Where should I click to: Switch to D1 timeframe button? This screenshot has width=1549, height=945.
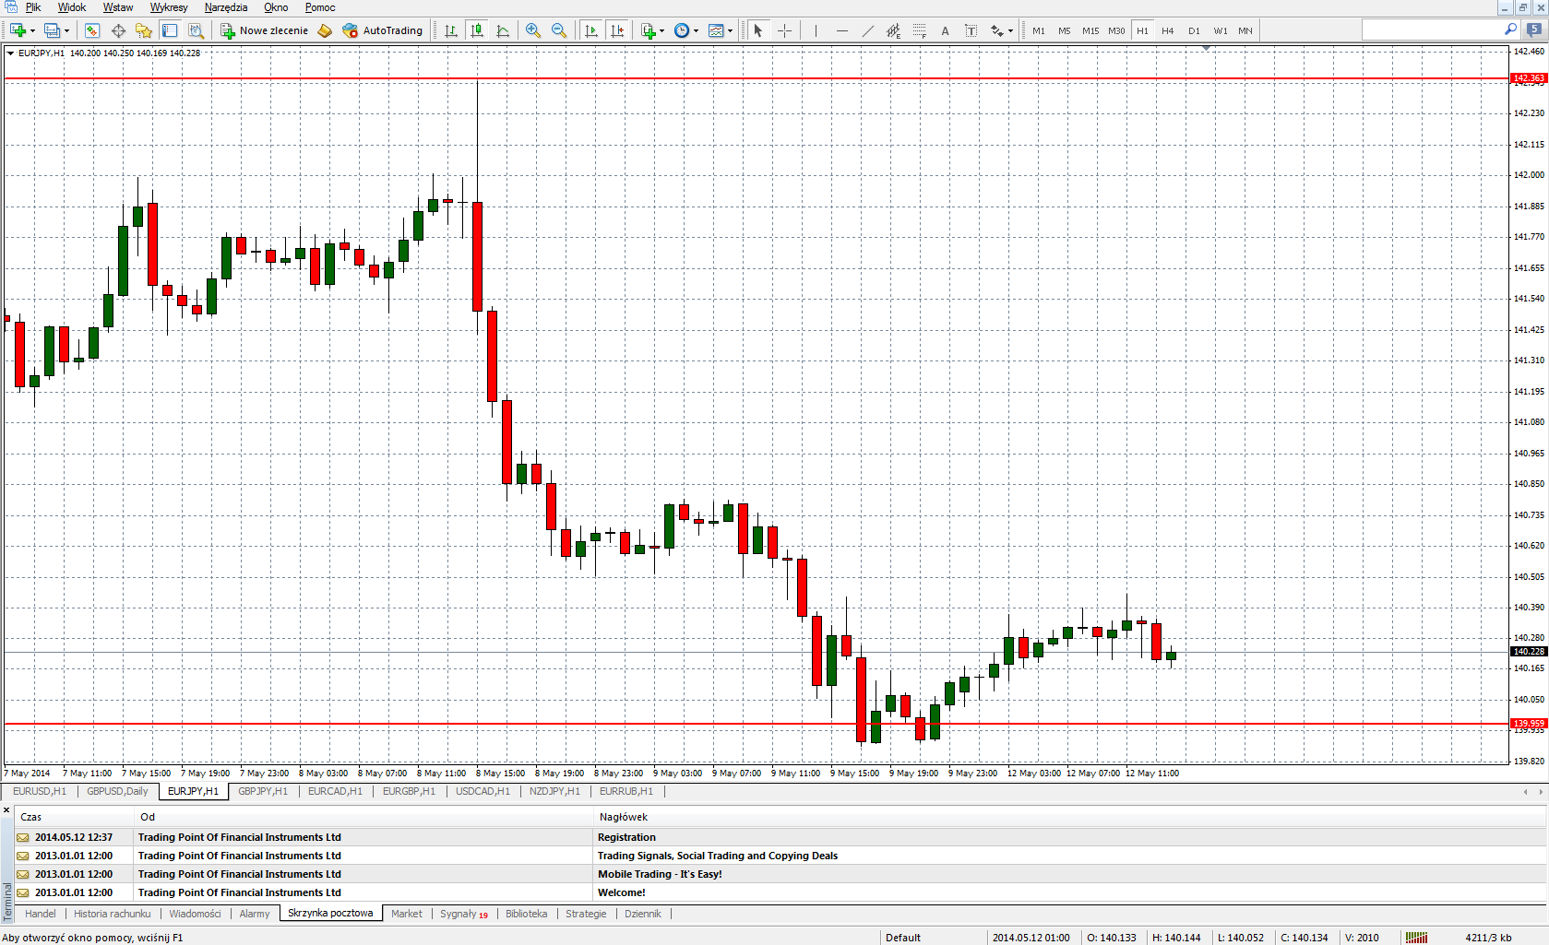[1194, 30]
